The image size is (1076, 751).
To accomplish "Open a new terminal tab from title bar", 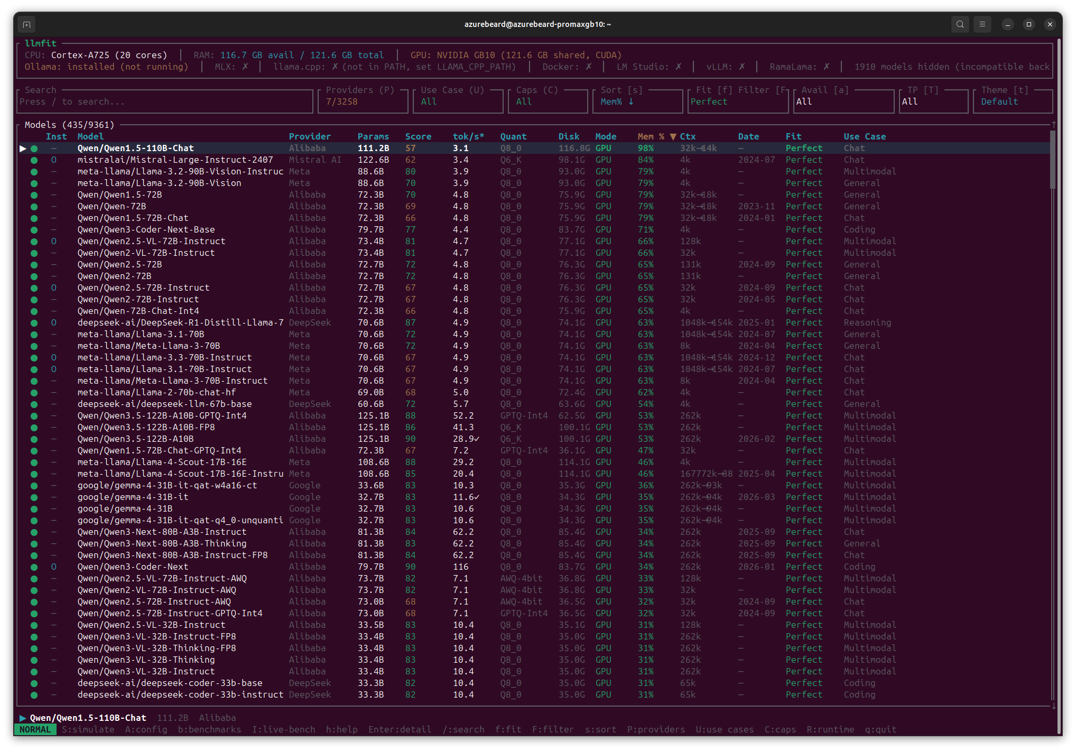I will coord(27,24).
